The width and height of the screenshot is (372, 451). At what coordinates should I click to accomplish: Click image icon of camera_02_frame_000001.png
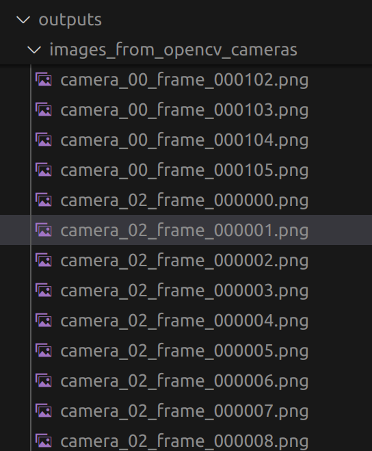(x=44, y=230)
